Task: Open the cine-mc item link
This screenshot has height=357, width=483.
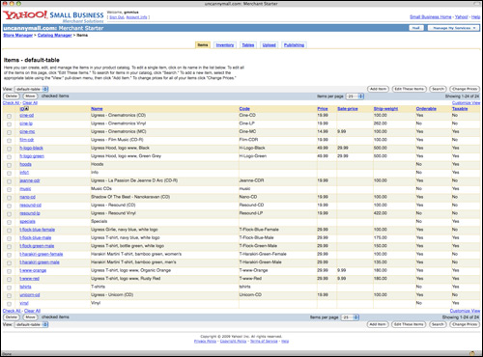Action: pyautogui.click(x=27, y=131)
